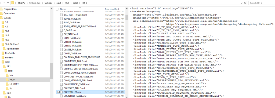This screenshot has width=275, height=98.
Task: Click file icon of CLOBS_TABLE.xml
Action: pos(61,53)
